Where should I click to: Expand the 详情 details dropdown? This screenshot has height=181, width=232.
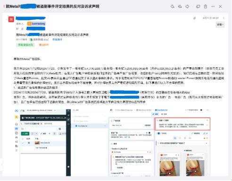[220, 24]
